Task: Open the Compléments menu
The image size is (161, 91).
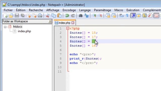Action: pos(152,10)
